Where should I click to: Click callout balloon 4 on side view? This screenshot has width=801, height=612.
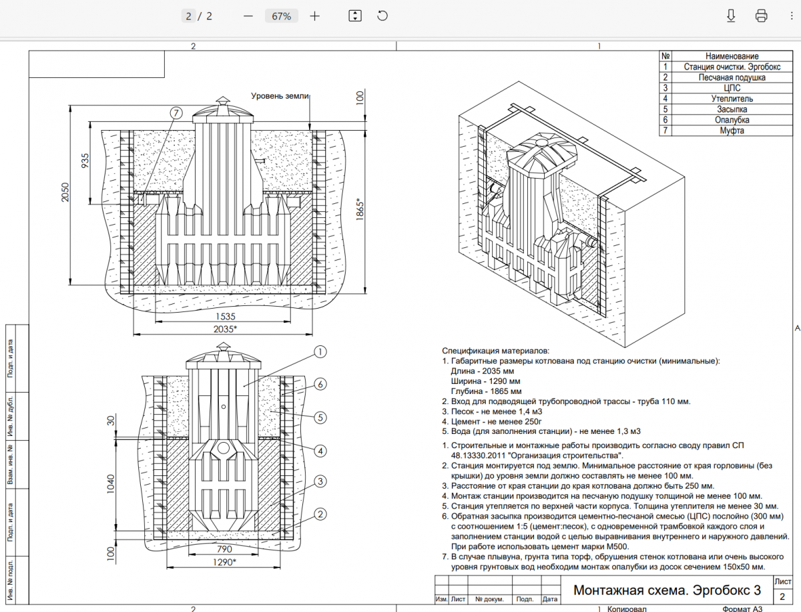pos(320,451)
